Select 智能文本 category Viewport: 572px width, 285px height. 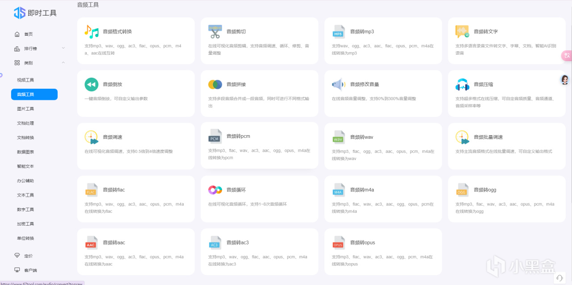coord(25,166)
